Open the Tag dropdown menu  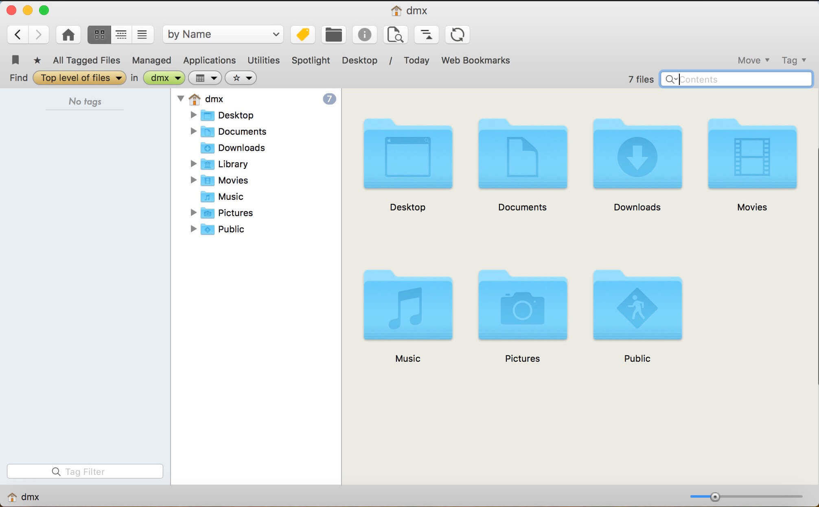point(794,60)
